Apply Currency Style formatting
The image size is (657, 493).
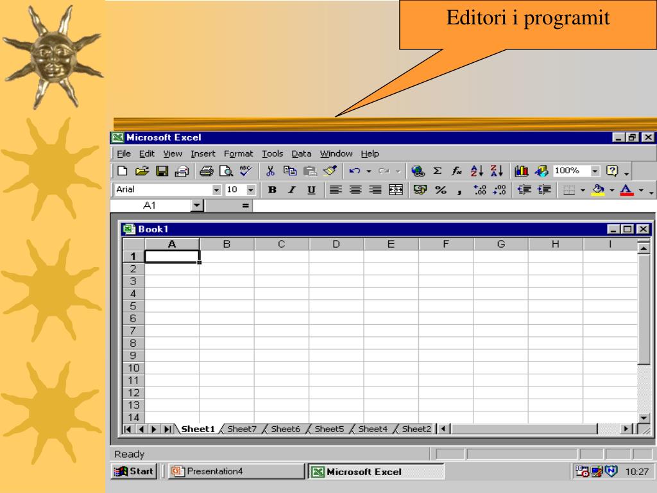point(420,190)
